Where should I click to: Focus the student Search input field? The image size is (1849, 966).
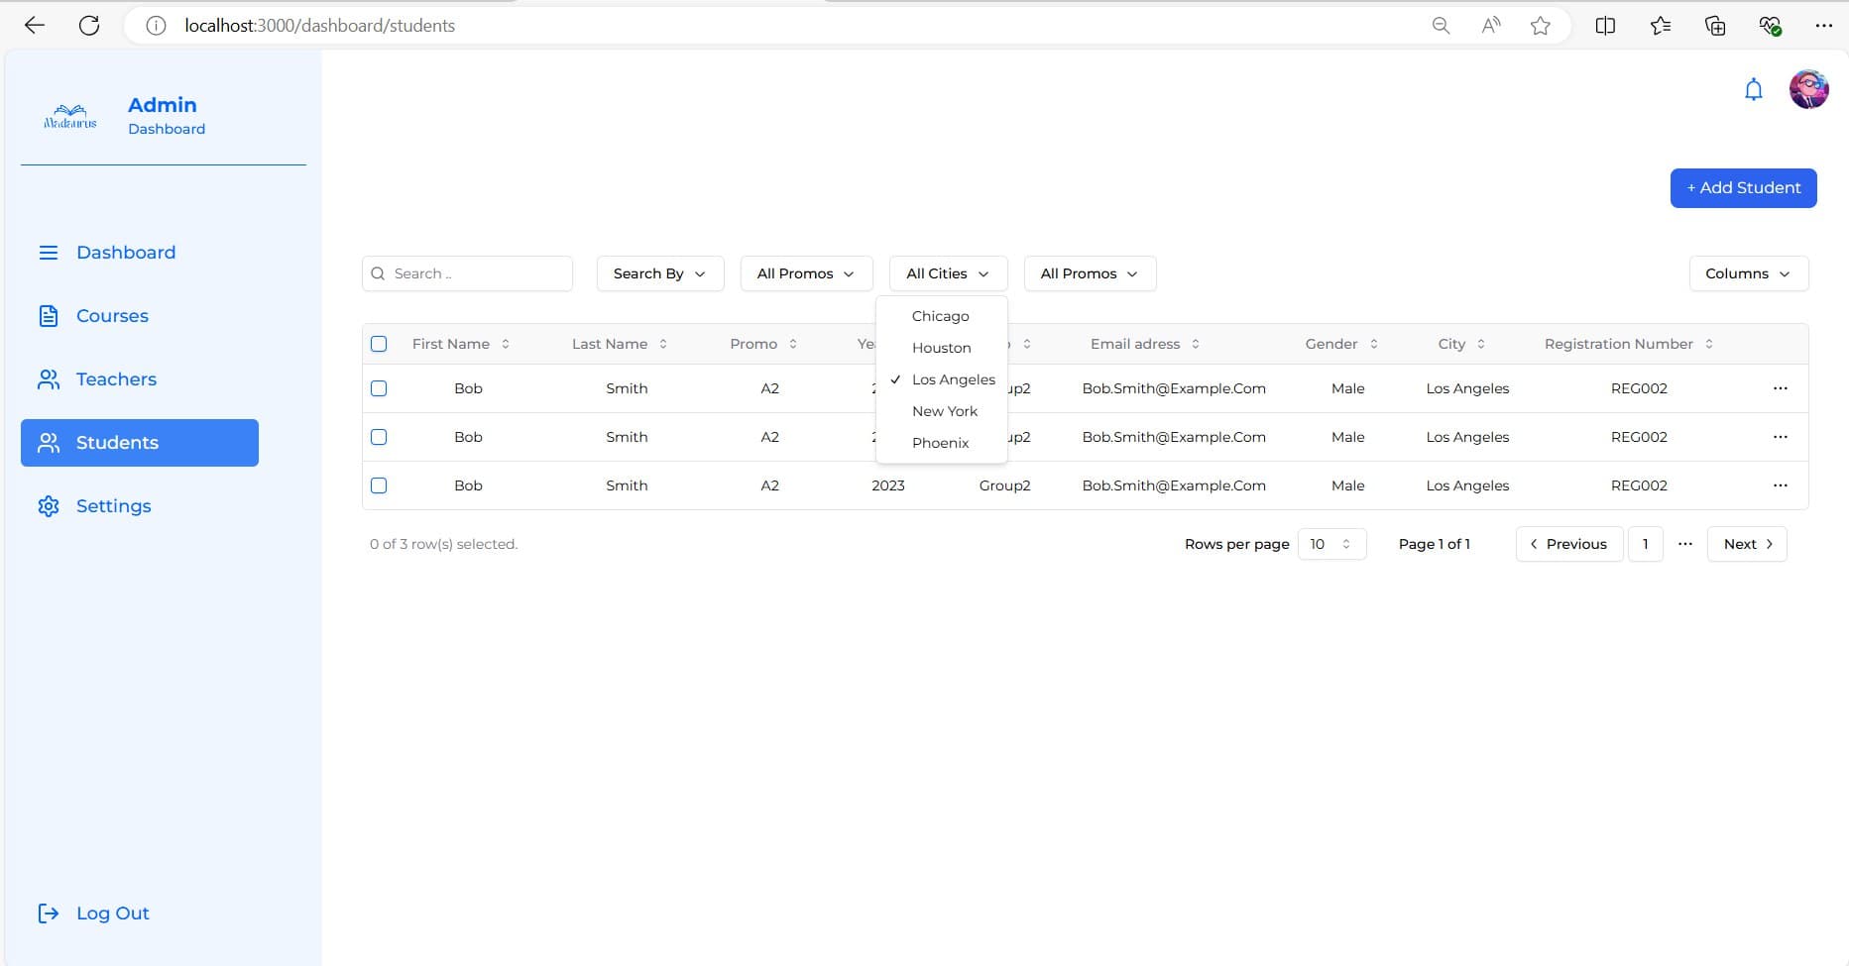click(476, 273)
